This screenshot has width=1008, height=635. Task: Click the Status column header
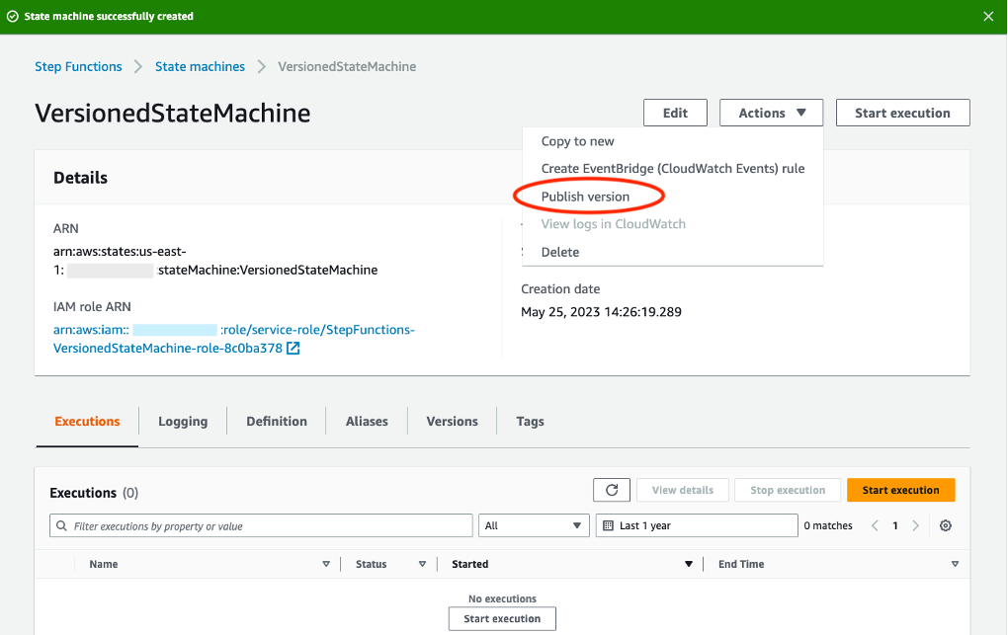372,564
